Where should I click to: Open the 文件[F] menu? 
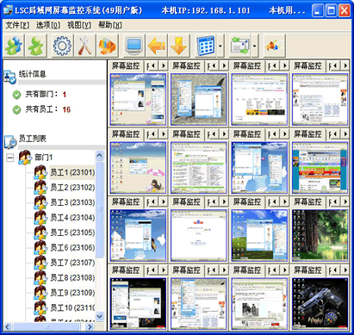[17, 25]
